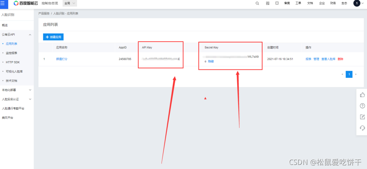Select 概览 in the sidebar

tap(5, 25)
